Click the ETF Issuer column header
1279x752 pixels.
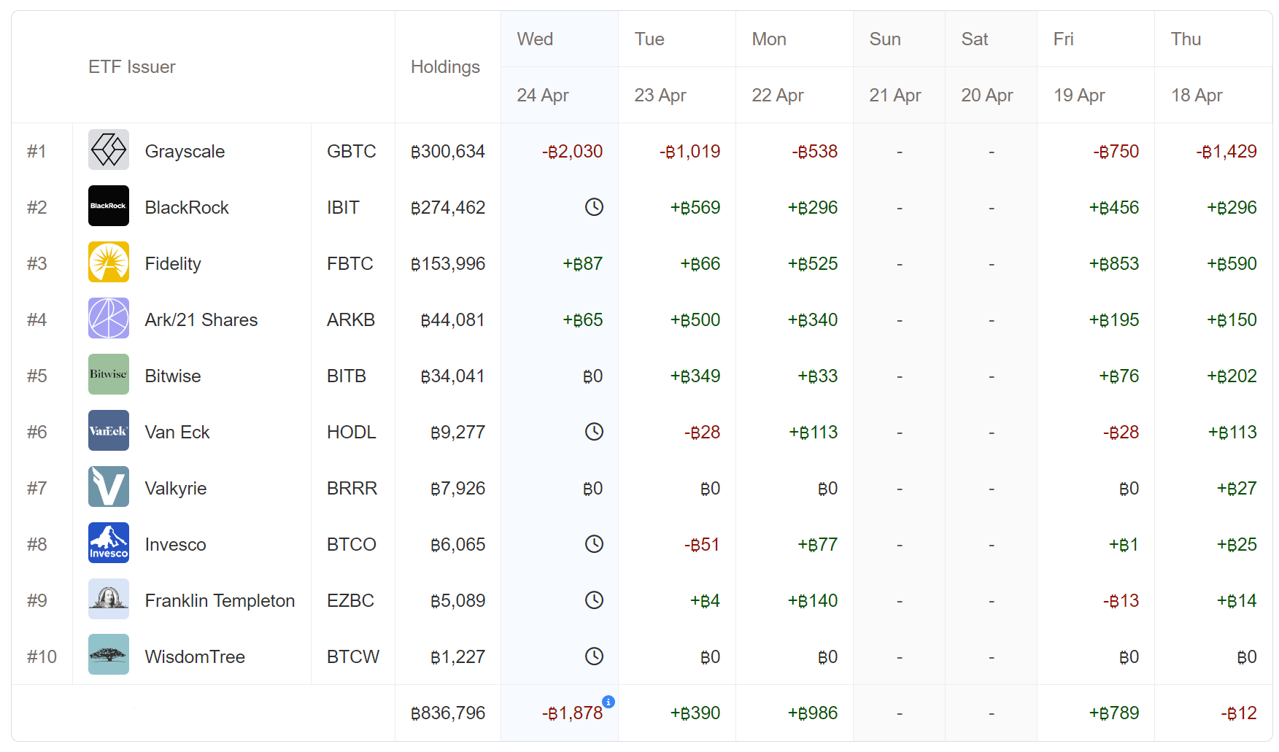[x=132, y=67]
